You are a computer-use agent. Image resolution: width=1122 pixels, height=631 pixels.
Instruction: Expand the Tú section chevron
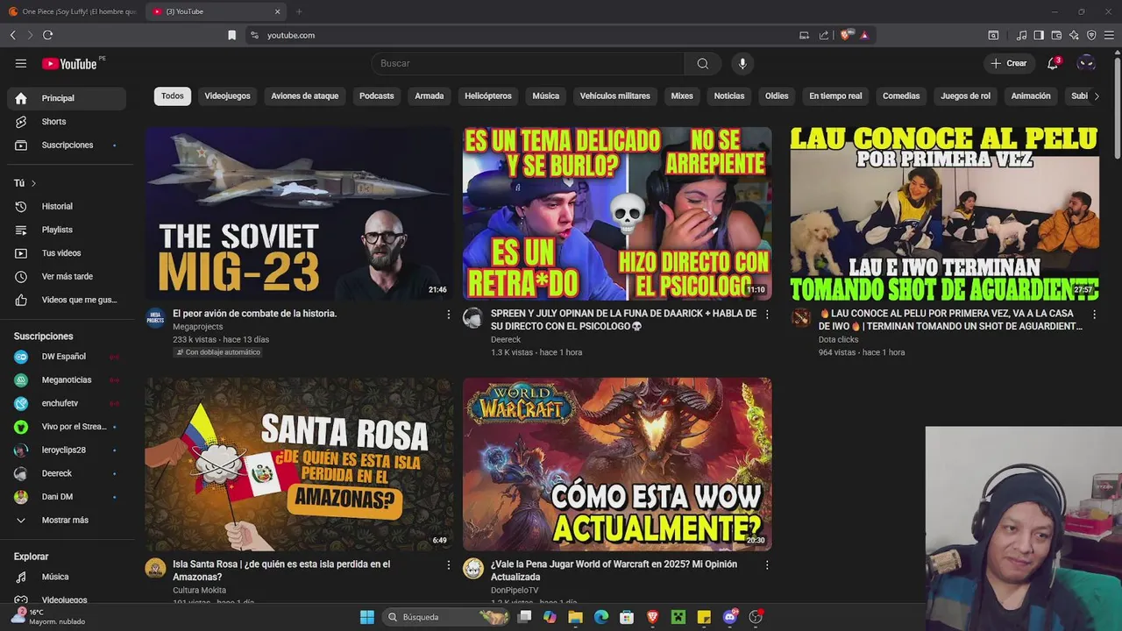click(33, 183)
